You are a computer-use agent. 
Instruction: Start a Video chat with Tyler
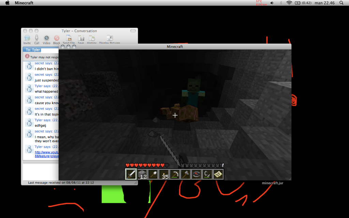pos(47,38)
